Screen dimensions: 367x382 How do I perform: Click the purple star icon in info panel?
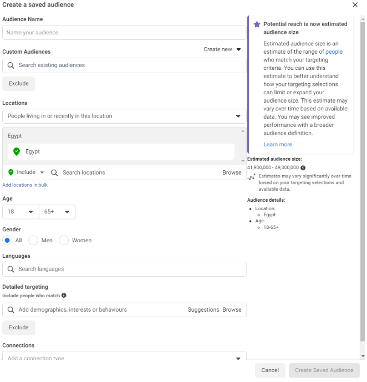[257, 24]
